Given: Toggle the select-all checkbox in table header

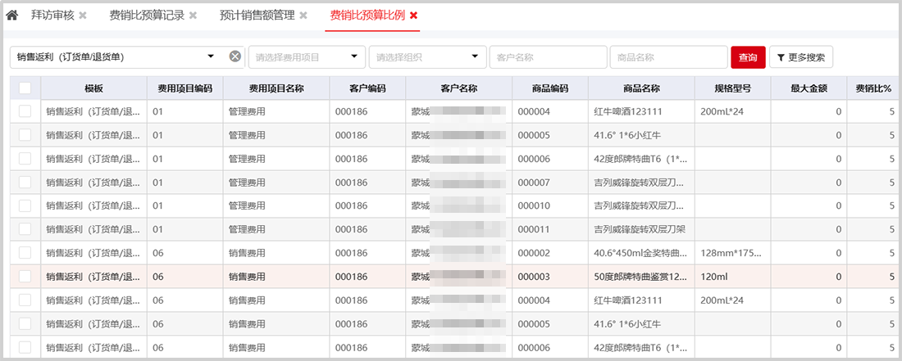Looking at the screenshot, I should [x=25, y=88].
